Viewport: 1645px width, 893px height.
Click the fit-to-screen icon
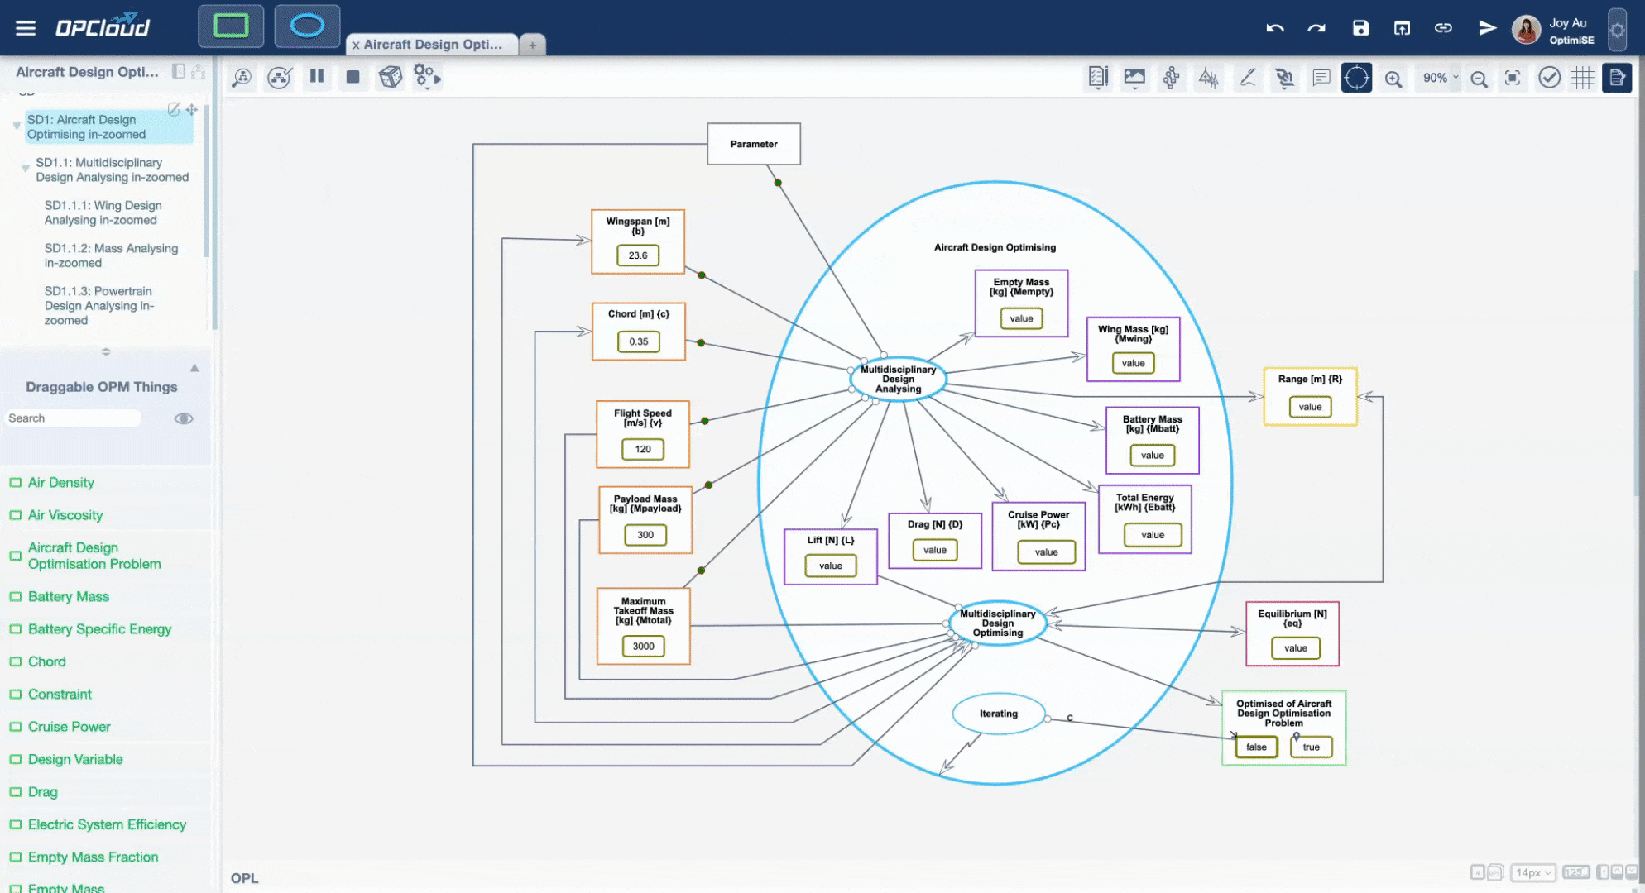click(1513, 78)
